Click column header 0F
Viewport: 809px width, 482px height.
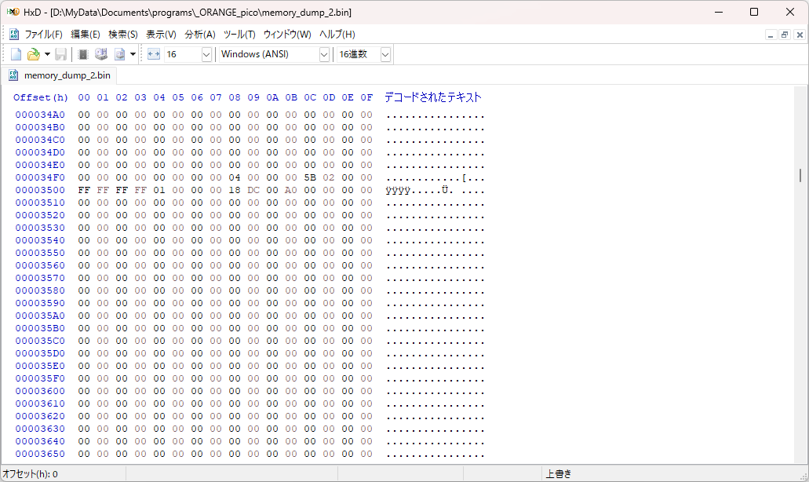(366, 97)
